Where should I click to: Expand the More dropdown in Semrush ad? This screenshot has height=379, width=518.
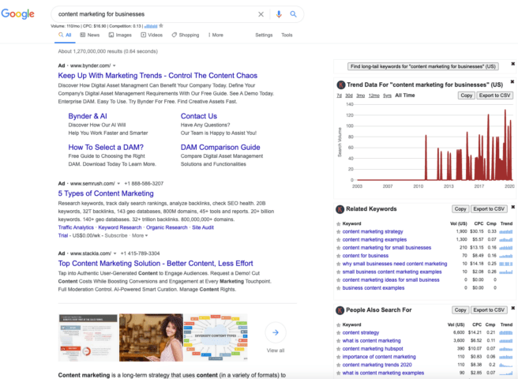(140, 235)
